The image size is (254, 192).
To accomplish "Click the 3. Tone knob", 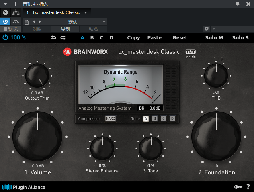I will 151,148.
